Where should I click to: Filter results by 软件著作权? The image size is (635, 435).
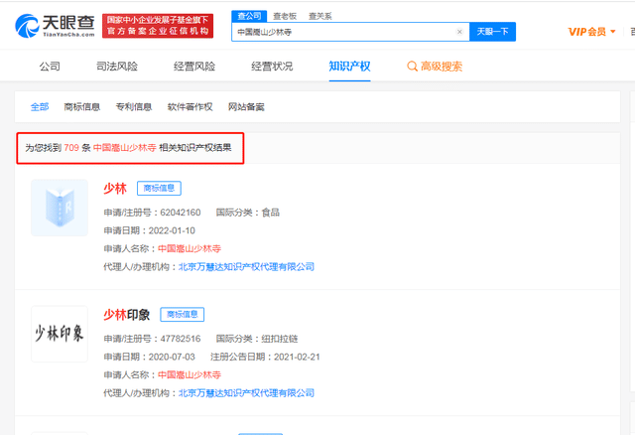pyautogui.click(x=190, y=107)
